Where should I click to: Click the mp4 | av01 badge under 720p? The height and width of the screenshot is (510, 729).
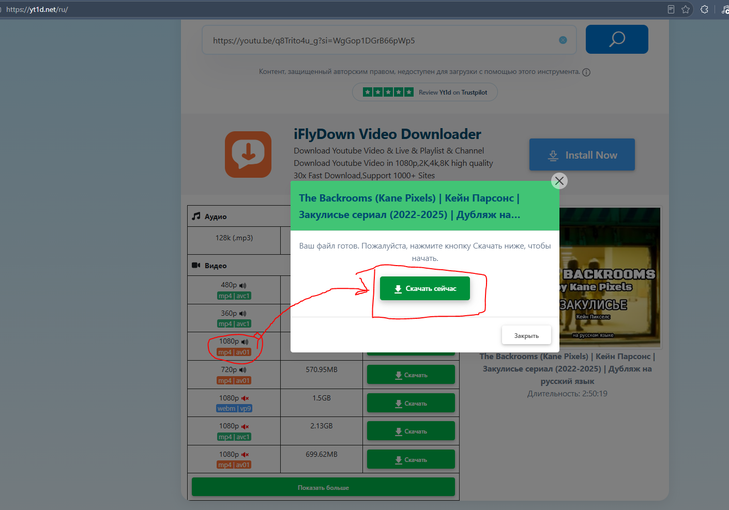coord(234,381)
